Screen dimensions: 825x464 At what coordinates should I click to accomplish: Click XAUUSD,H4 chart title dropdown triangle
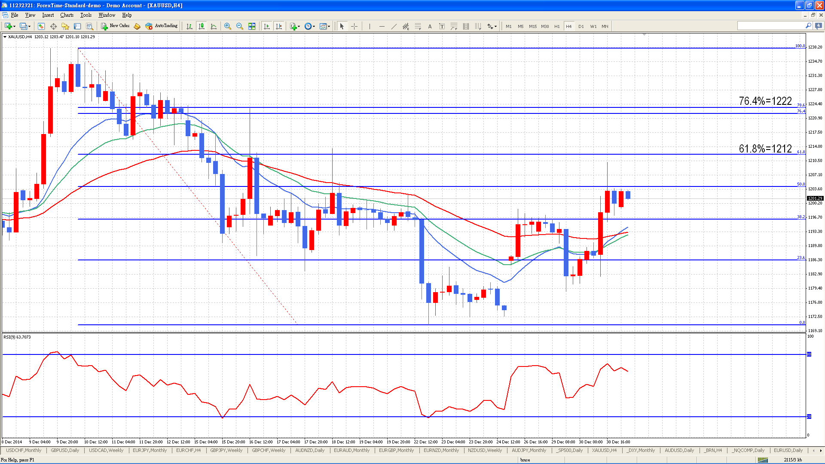[x=5, y=37]
